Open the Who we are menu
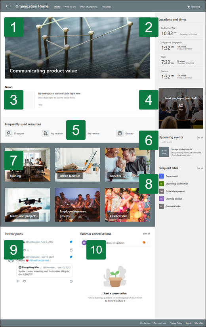The width and height of the screenshot is (206, 327). [70, 7]
